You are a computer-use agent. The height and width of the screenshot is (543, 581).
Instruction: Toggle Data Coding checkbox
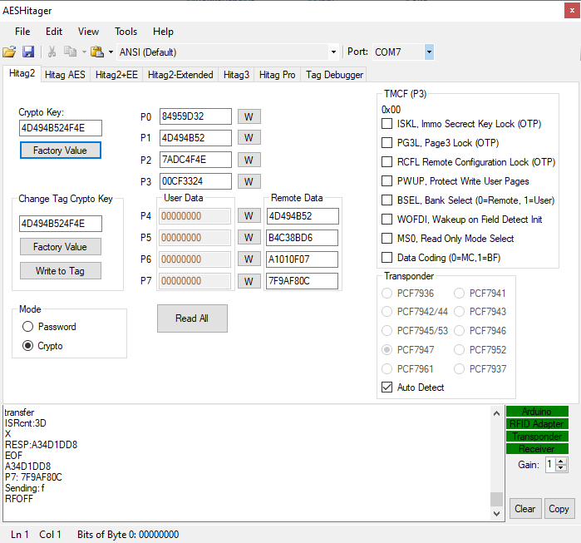pyautogui.click(x=387, y=258)
